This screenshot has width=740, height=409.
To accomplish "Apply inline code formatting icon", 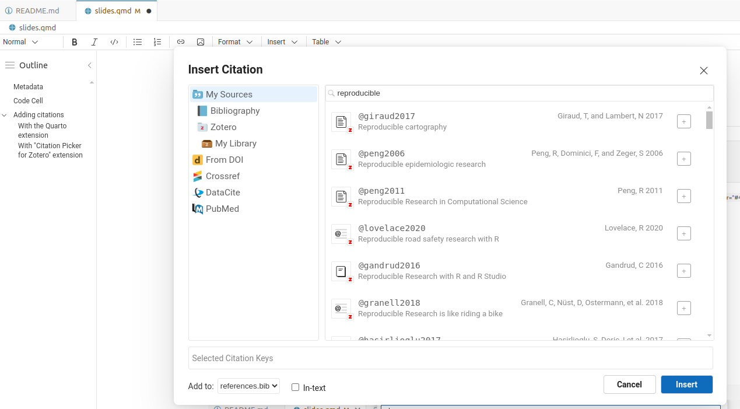I will point(114,42).
